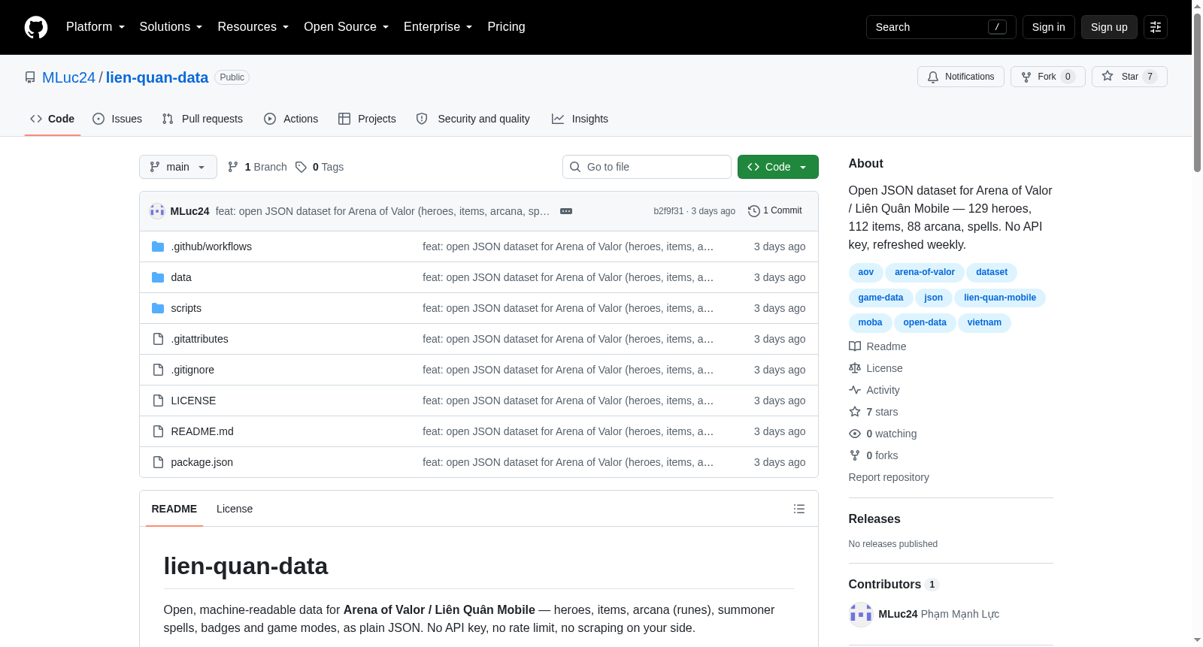The height and width of the screenshot is (647, 1203).
Task: Expand the Open Source menu
Action: point(346,27)
